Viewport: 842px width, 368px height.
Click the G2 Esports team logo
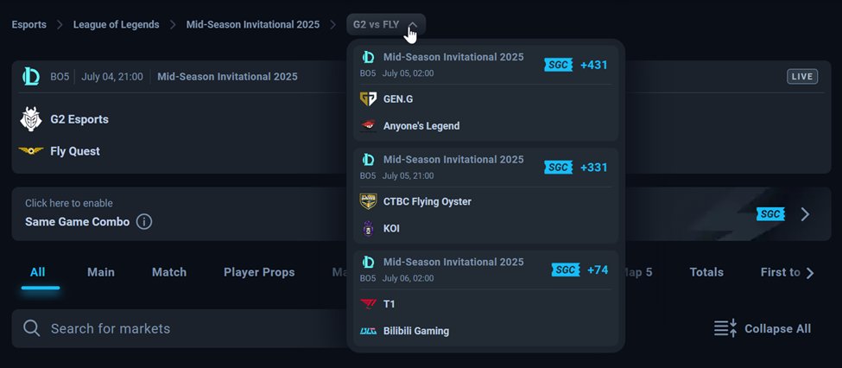(30, 119)
